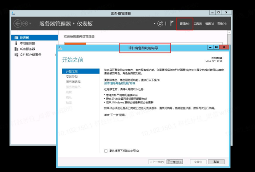Check the skip this page by default checkbox
This screenshot has height=172, width=255.
[106, 151]
